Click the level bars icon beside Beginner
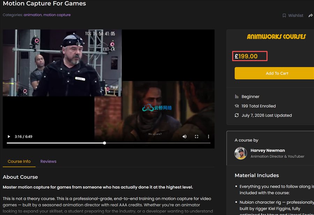The height and width of the screenshot is (215, 314). [x=237, y=97]
